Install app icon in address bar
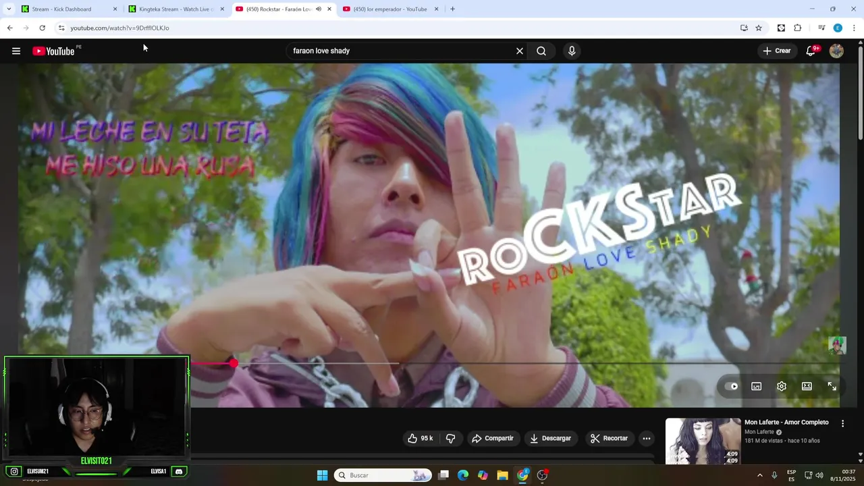This screenshot has width=864, height=486. [x=744, y=28]
